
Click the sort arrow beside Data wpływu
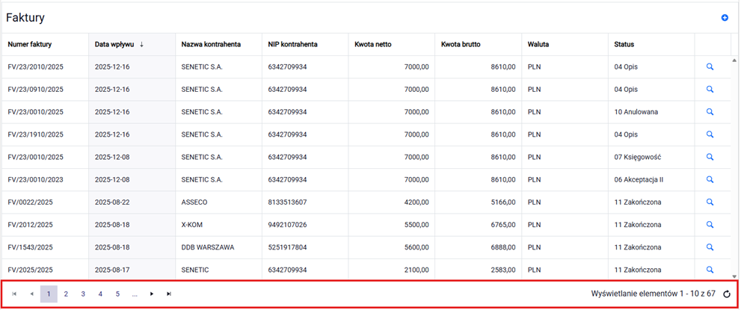pyautogui.click(x=141, y=45)
